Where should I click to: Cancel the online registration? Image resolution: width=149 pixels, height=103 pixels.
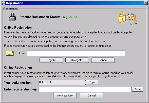pos(103,60)
